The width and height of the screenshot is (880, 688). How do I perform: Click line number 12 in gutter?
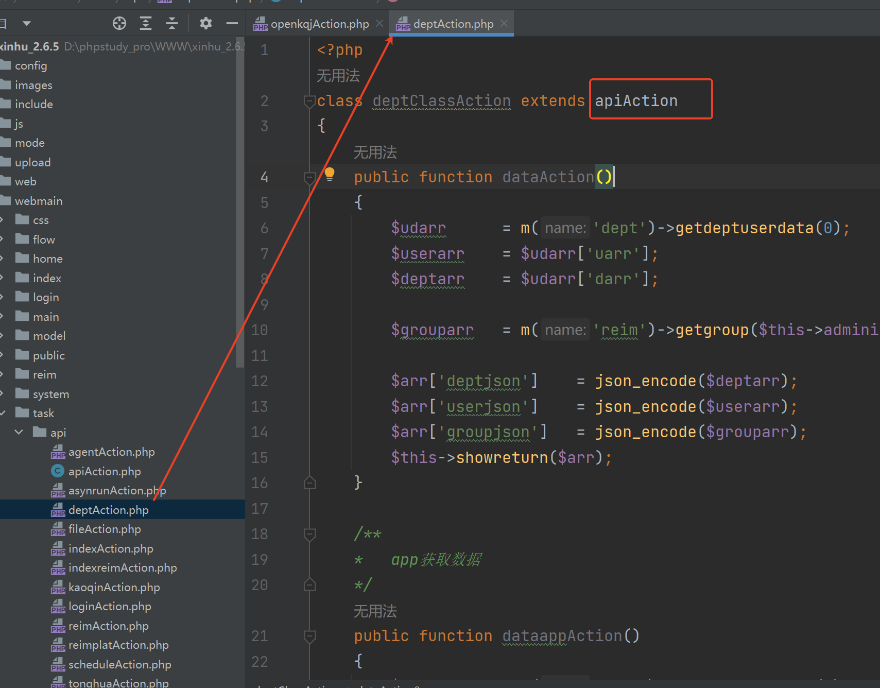(260, 381)
